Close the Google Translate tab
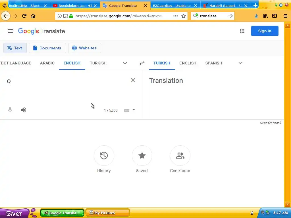Image resolution: width=291 pixels, height=218 pixels. pos(145,6)
